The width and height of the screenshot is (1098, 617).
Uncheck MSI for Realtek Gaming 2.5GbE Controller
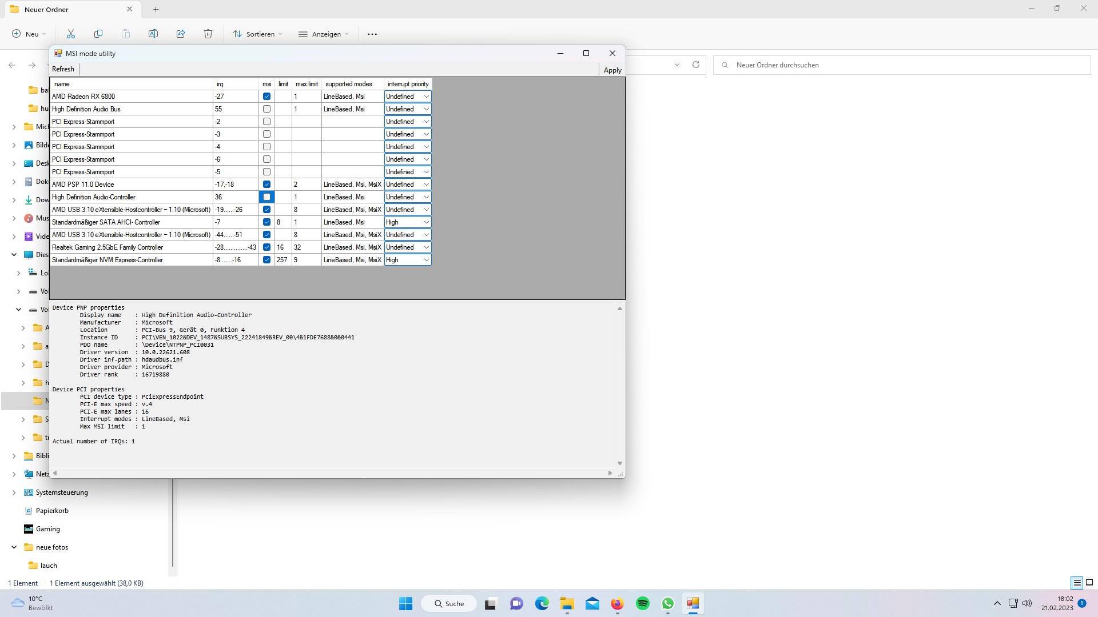266,247
